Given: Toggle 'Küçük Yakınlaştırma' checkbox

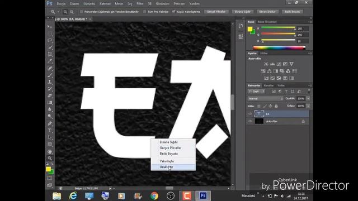Looking at the screenshot, I should pos(174,11).
